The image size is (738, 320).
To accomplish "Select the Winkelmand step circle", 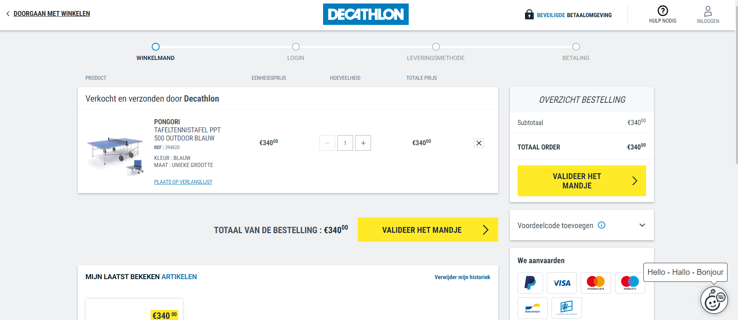I will [x=156, y=47].
